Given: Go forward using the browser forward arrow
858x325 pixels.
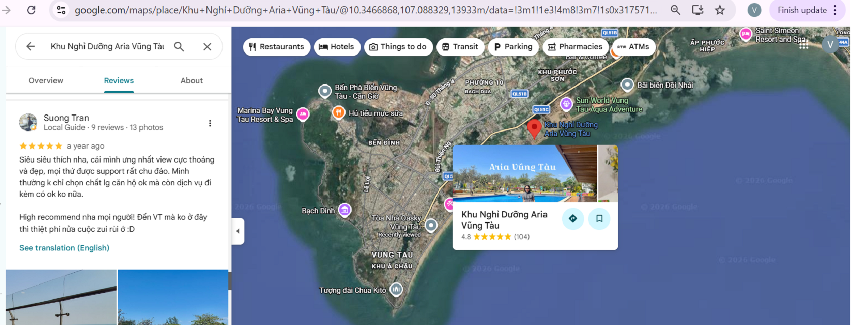Looking at the screenshot, I should [x=6, y=10].
